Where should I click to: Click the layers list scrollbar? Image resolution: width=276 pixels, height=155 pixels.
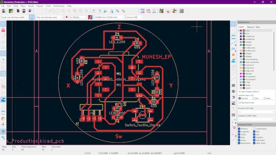click(x=274, y=51)
